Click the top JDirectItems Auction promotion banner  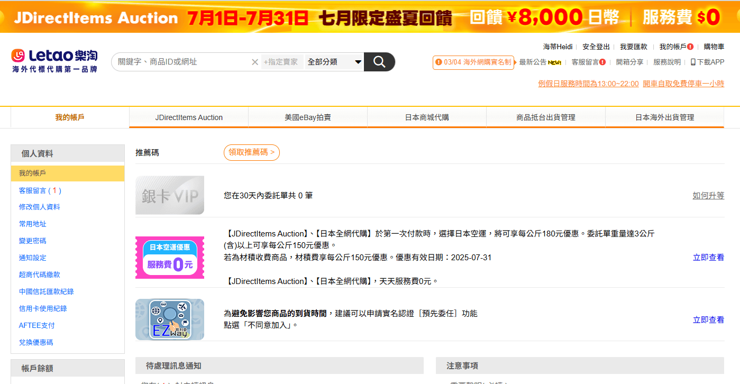[370, 16]
